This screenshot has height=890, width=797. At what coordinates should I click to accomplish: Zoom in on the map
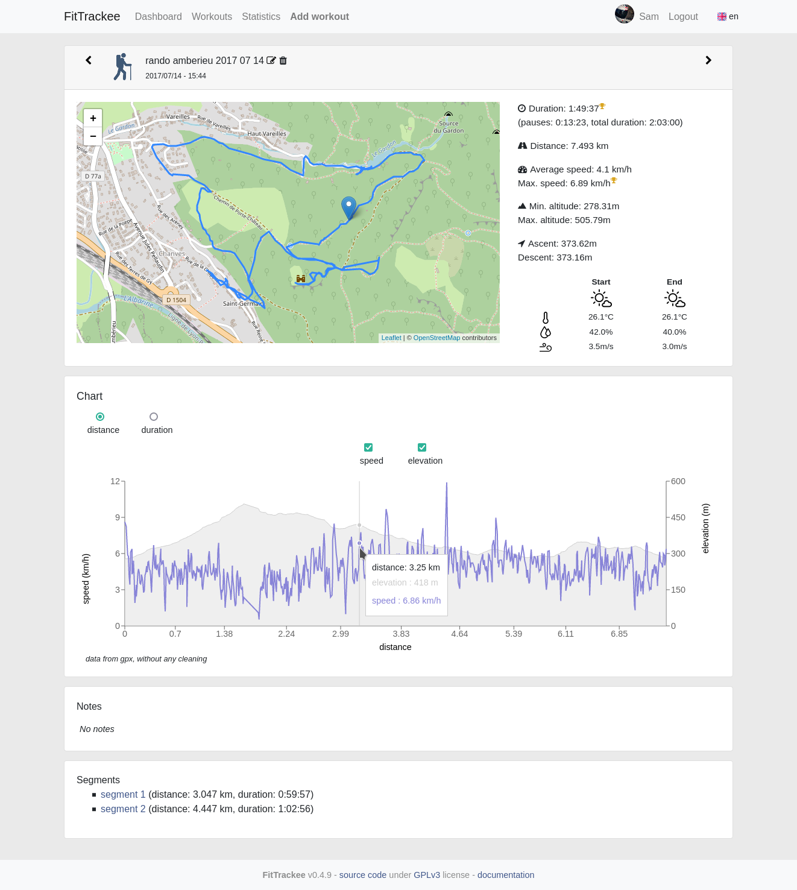click(x=93, y=118)
